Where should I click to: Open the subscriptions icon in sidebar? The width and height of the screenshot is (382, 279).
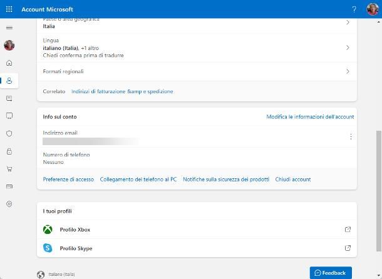pyautogui.click(x=9, y=98)
